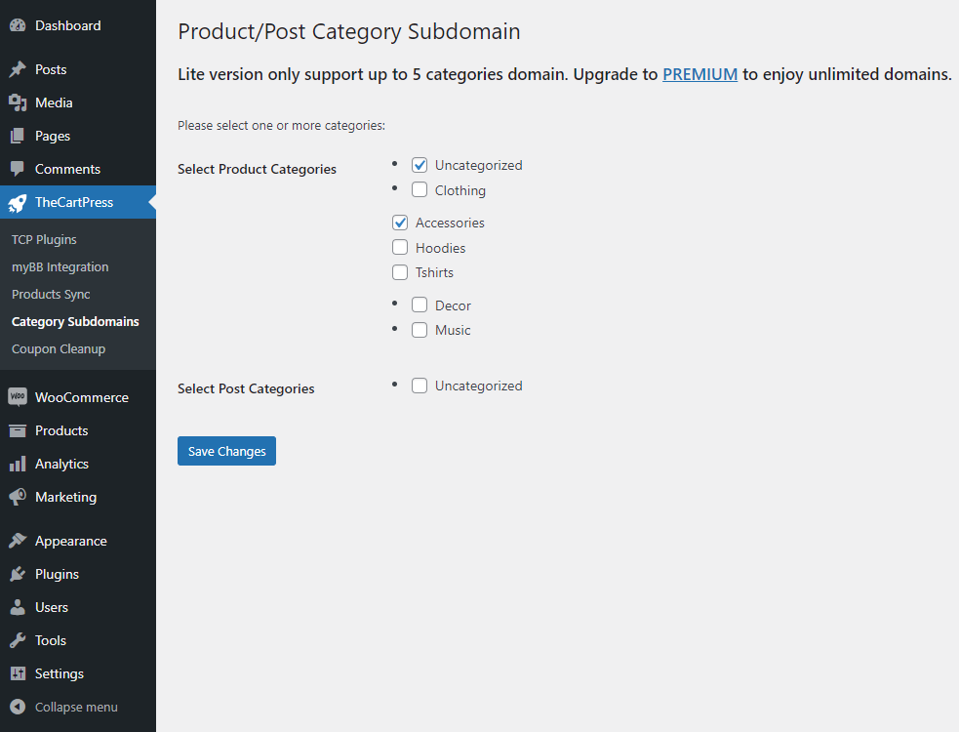Click the Plugins plug icon
The image size is (959, 732).
coord(18,574)
